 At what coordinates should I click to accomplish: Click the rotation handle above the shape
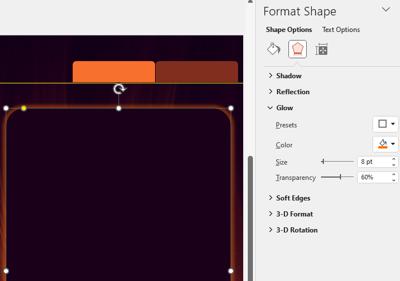pyautogui.click(x=120, y=89)
